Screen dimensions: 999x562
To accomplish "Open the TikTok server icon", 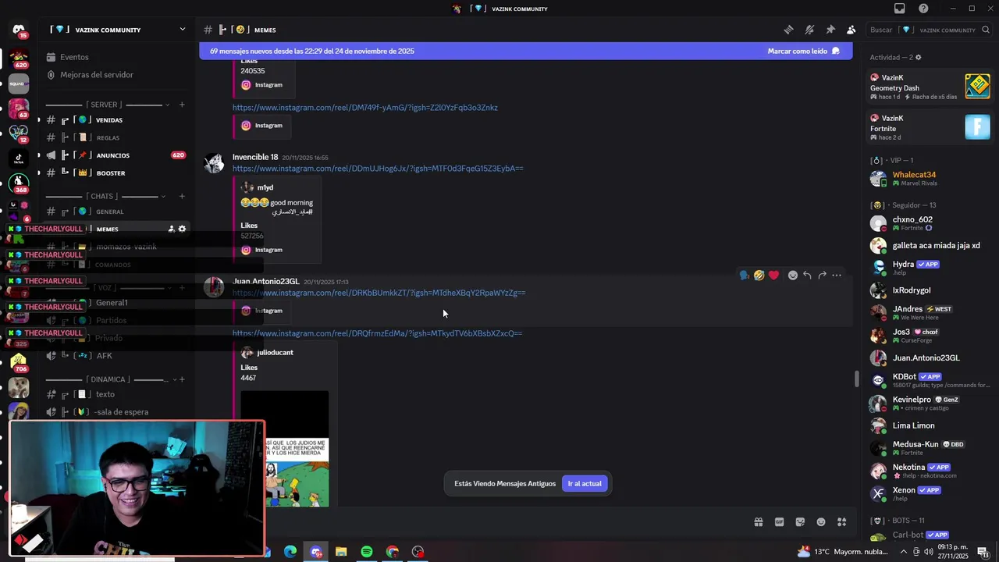I will (19, 158).
